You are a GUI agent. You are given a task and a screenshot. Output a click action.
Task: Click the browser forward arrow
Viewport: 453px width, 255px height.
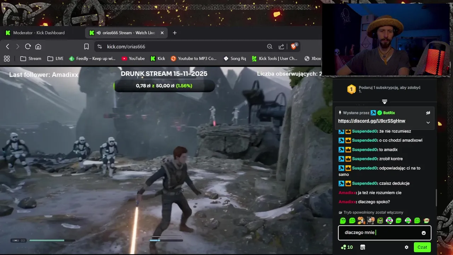[17, 46]
